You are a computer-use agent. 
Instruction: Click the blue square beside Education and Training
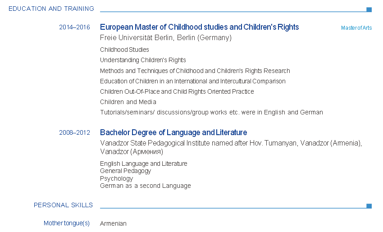pyautogui.click(x=369, y=9)
